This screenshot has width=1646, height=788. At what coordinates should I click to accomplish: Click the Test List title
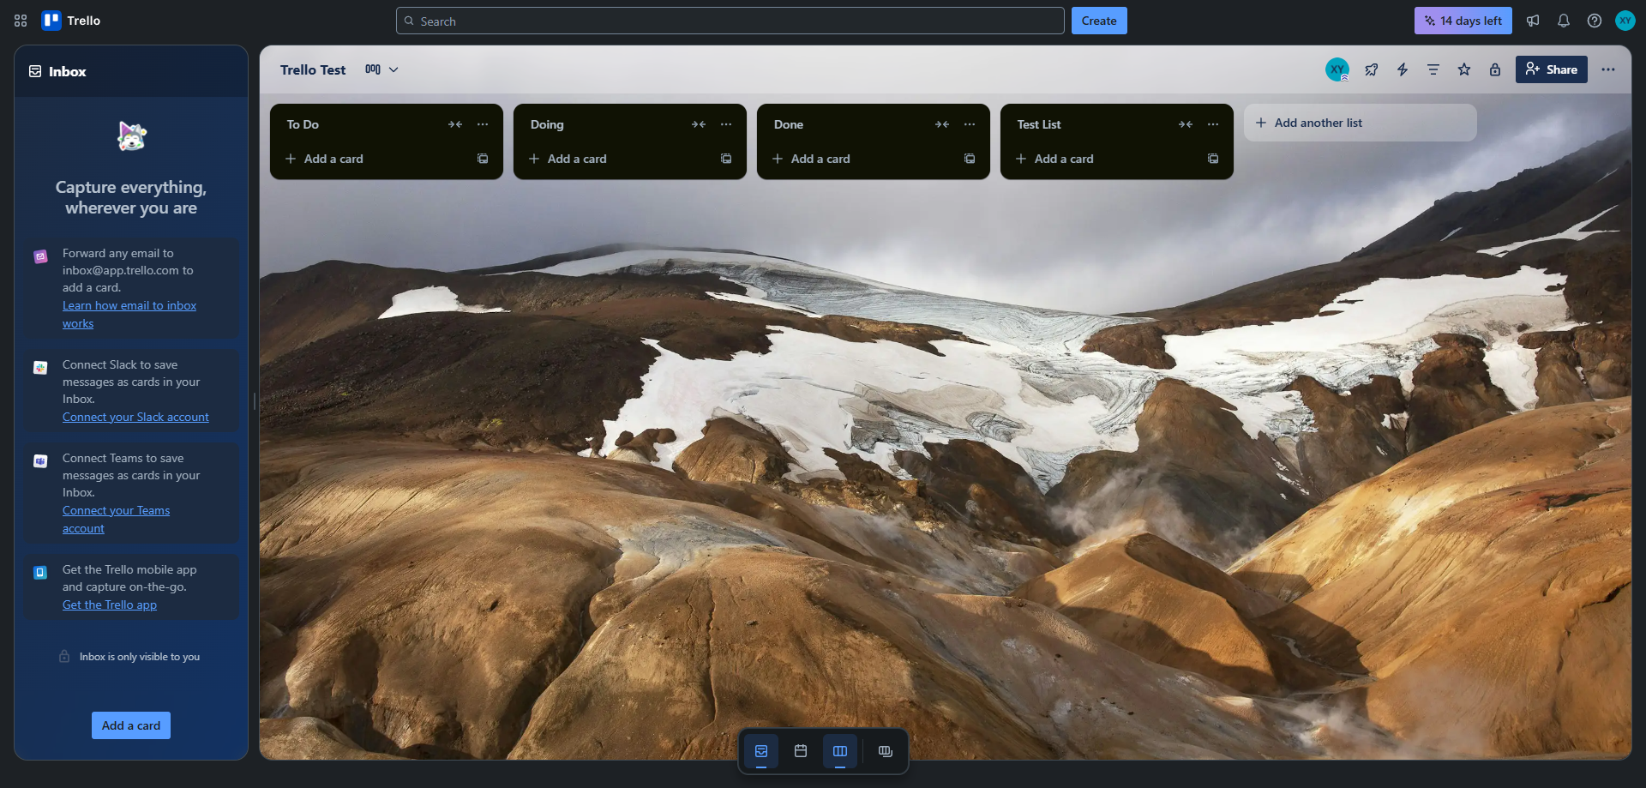[x=1039, y=124]
